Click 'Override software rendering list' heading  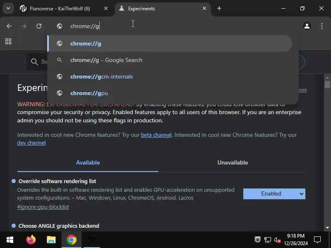coord(57,181)
